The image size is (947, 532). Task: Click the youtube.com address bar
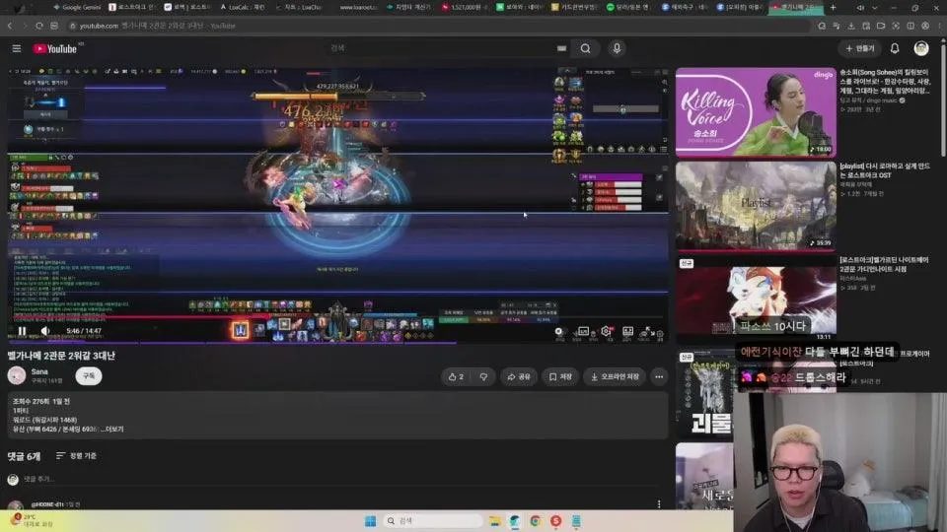440,26
